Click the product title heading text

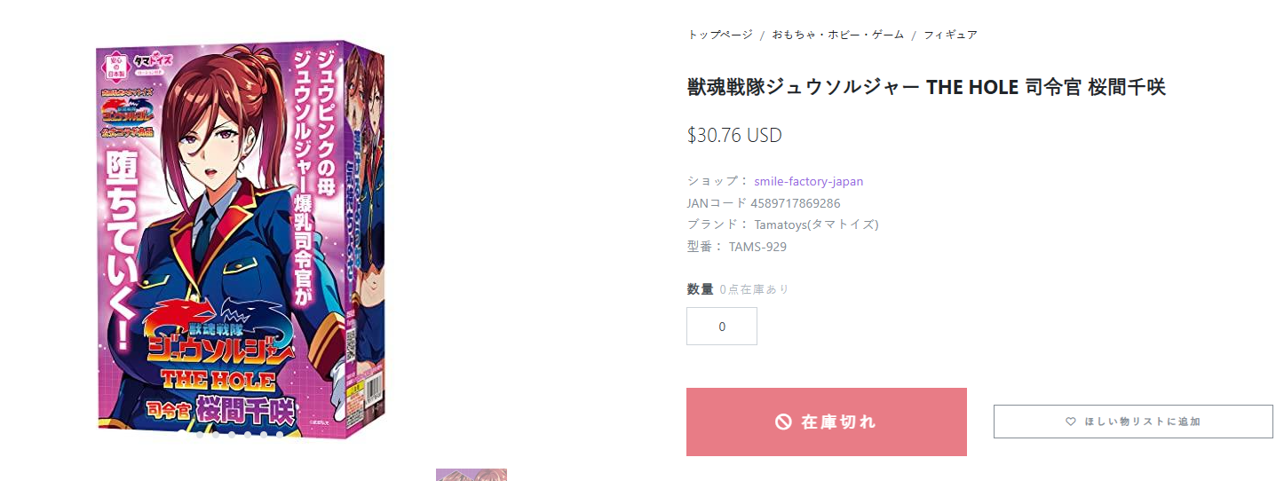coord(926,87)
